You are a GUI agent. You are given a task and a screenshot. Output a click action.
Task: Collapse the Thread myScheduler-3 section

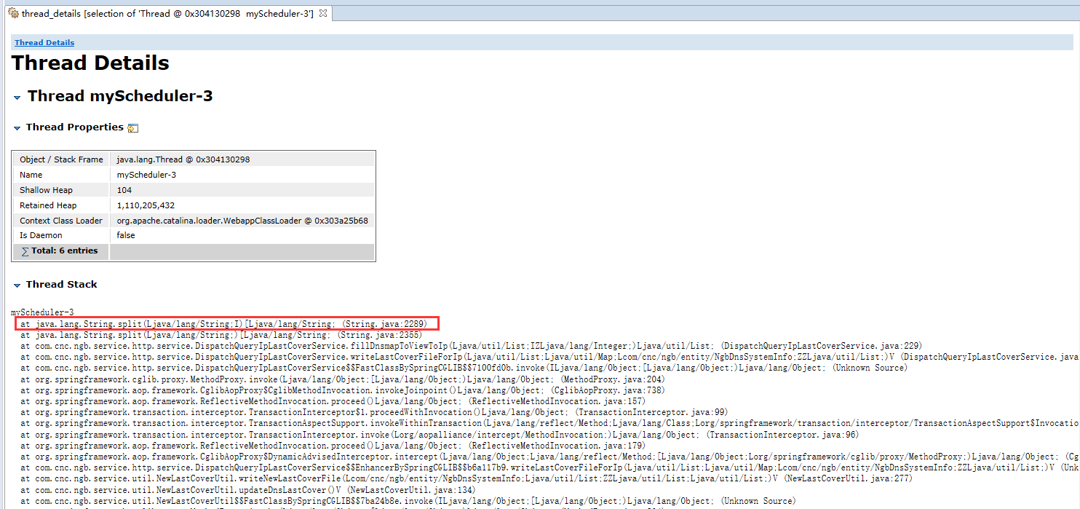click(x=17, y=98)
